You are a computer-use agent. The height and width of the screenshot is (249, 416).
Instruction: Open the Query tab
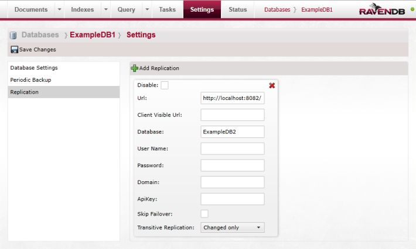coord(127,9)
